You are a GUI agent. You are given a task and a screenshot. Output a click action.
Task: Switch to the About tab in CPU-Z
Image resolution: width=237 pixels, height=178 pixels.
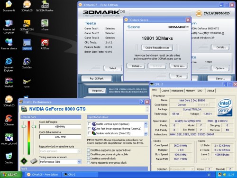coord(210,91)
